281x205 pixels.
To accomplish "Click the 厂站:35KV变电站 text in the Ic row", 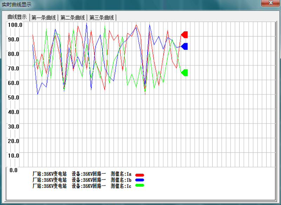I will [49, 186].
